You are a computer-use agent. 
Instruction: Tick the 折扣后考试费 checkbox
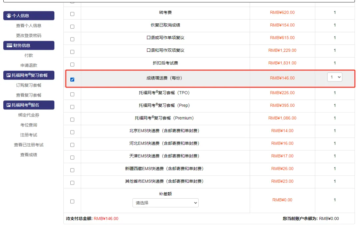(x=72, y=64)
